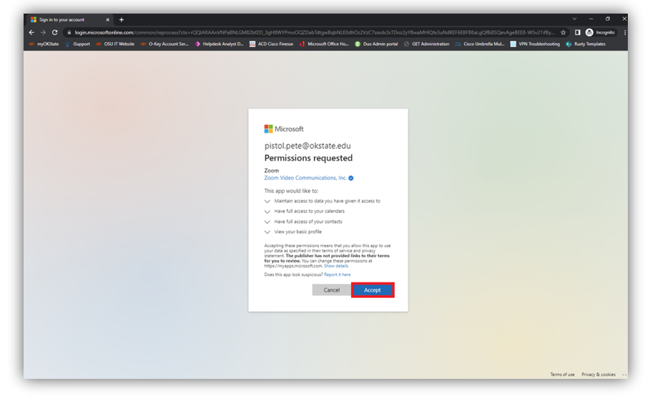Open the Report it here link
Screen dimensions: 655x401
pos(338,274)
